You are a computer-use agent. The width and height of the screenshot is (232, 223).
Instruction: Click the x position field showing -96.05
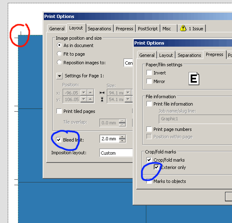[72, 93]
